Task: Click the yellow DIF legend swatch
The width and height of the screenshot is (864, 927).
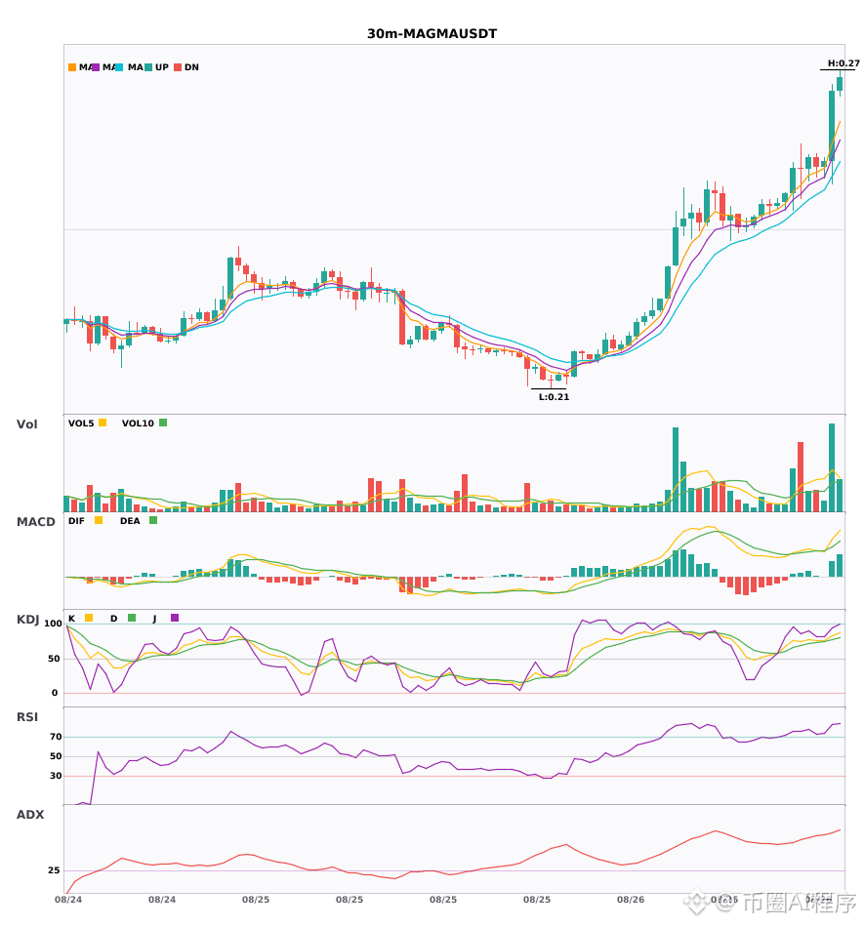Action: tap(99, 520)
